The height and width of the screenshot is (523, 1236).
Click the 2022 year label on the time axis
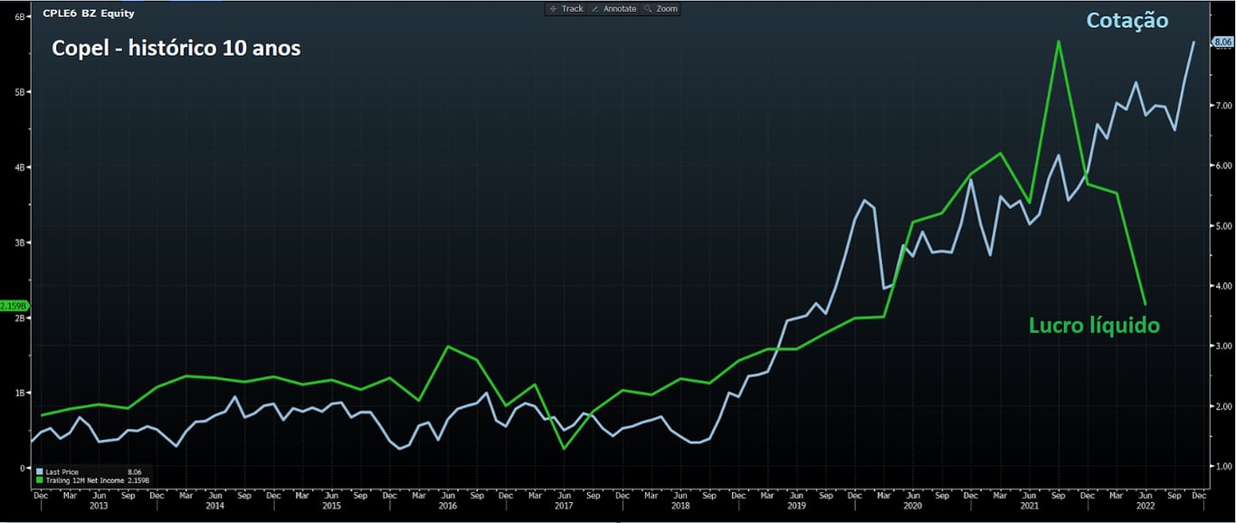(x=1146, y=506)
